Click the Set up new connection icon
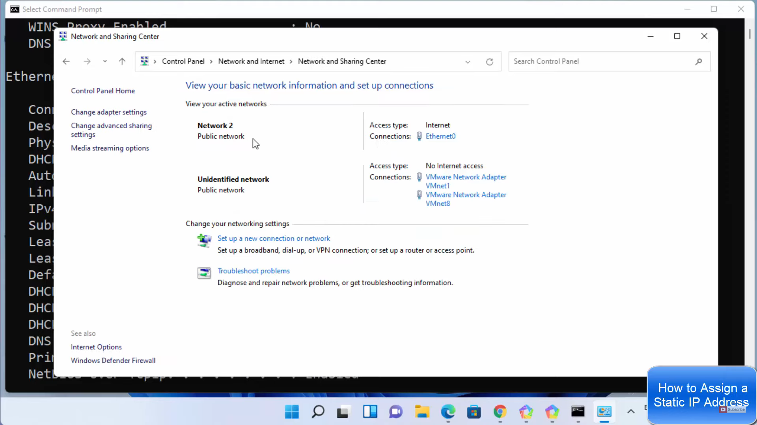This screenshot has width=757, height=425. point(204,240)
